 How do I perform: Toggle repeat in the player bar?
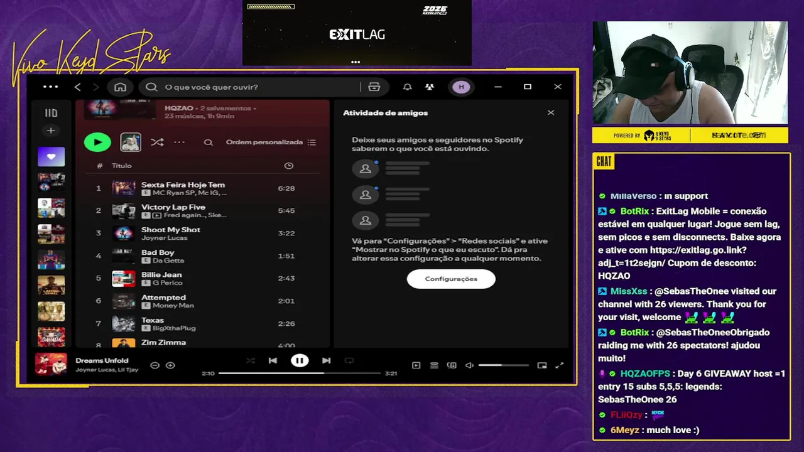pyautogui.click(x=349, y=360)
